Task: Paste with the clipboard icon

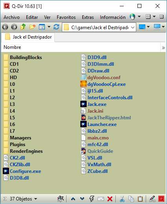Action: tap(140, 199)
